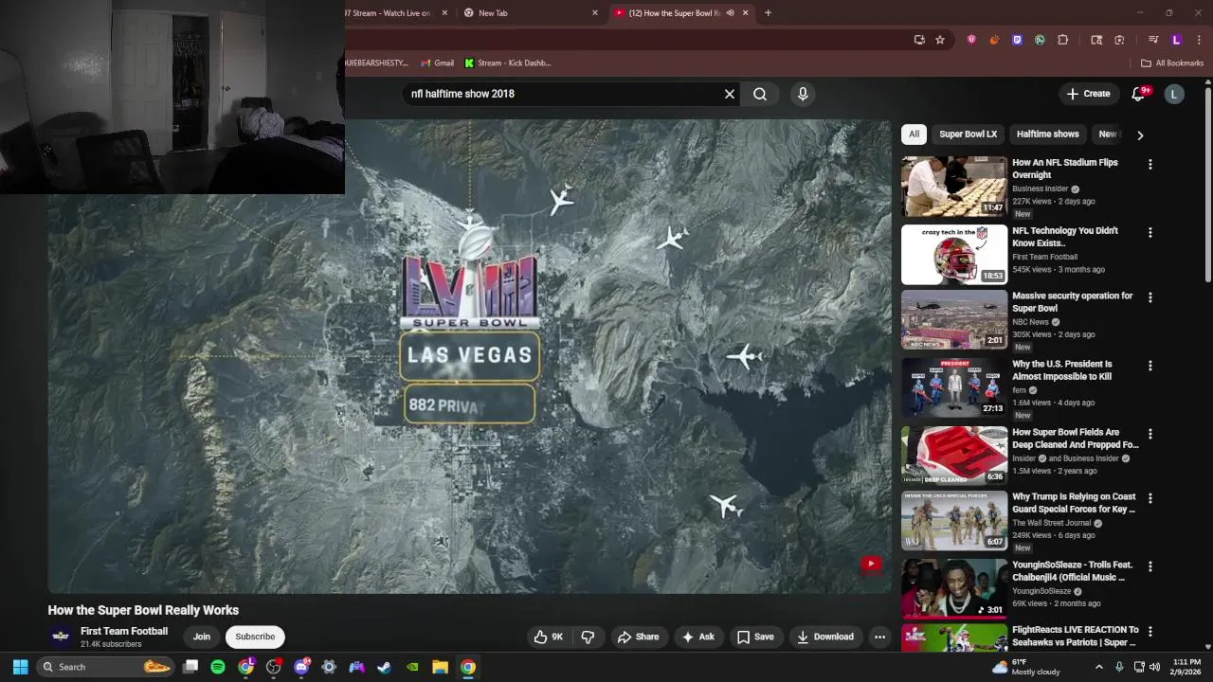
Task: Download the video
Action: (824, 637)
